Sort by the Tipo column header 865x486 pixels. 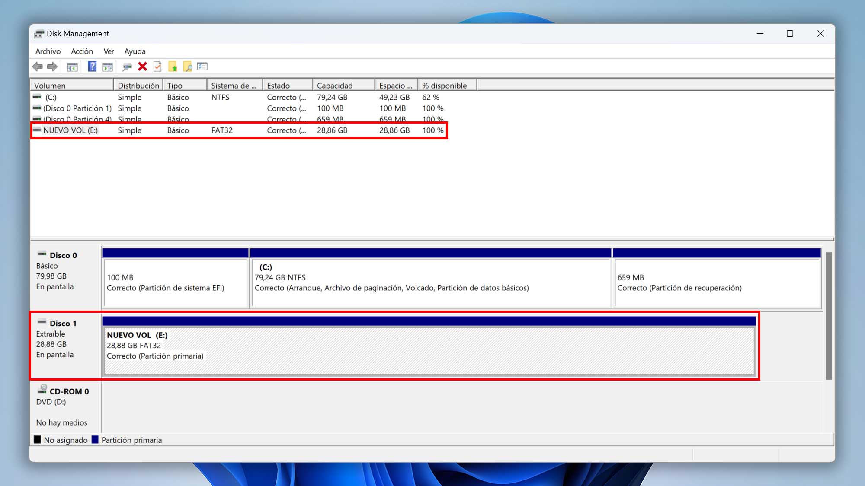185,86
